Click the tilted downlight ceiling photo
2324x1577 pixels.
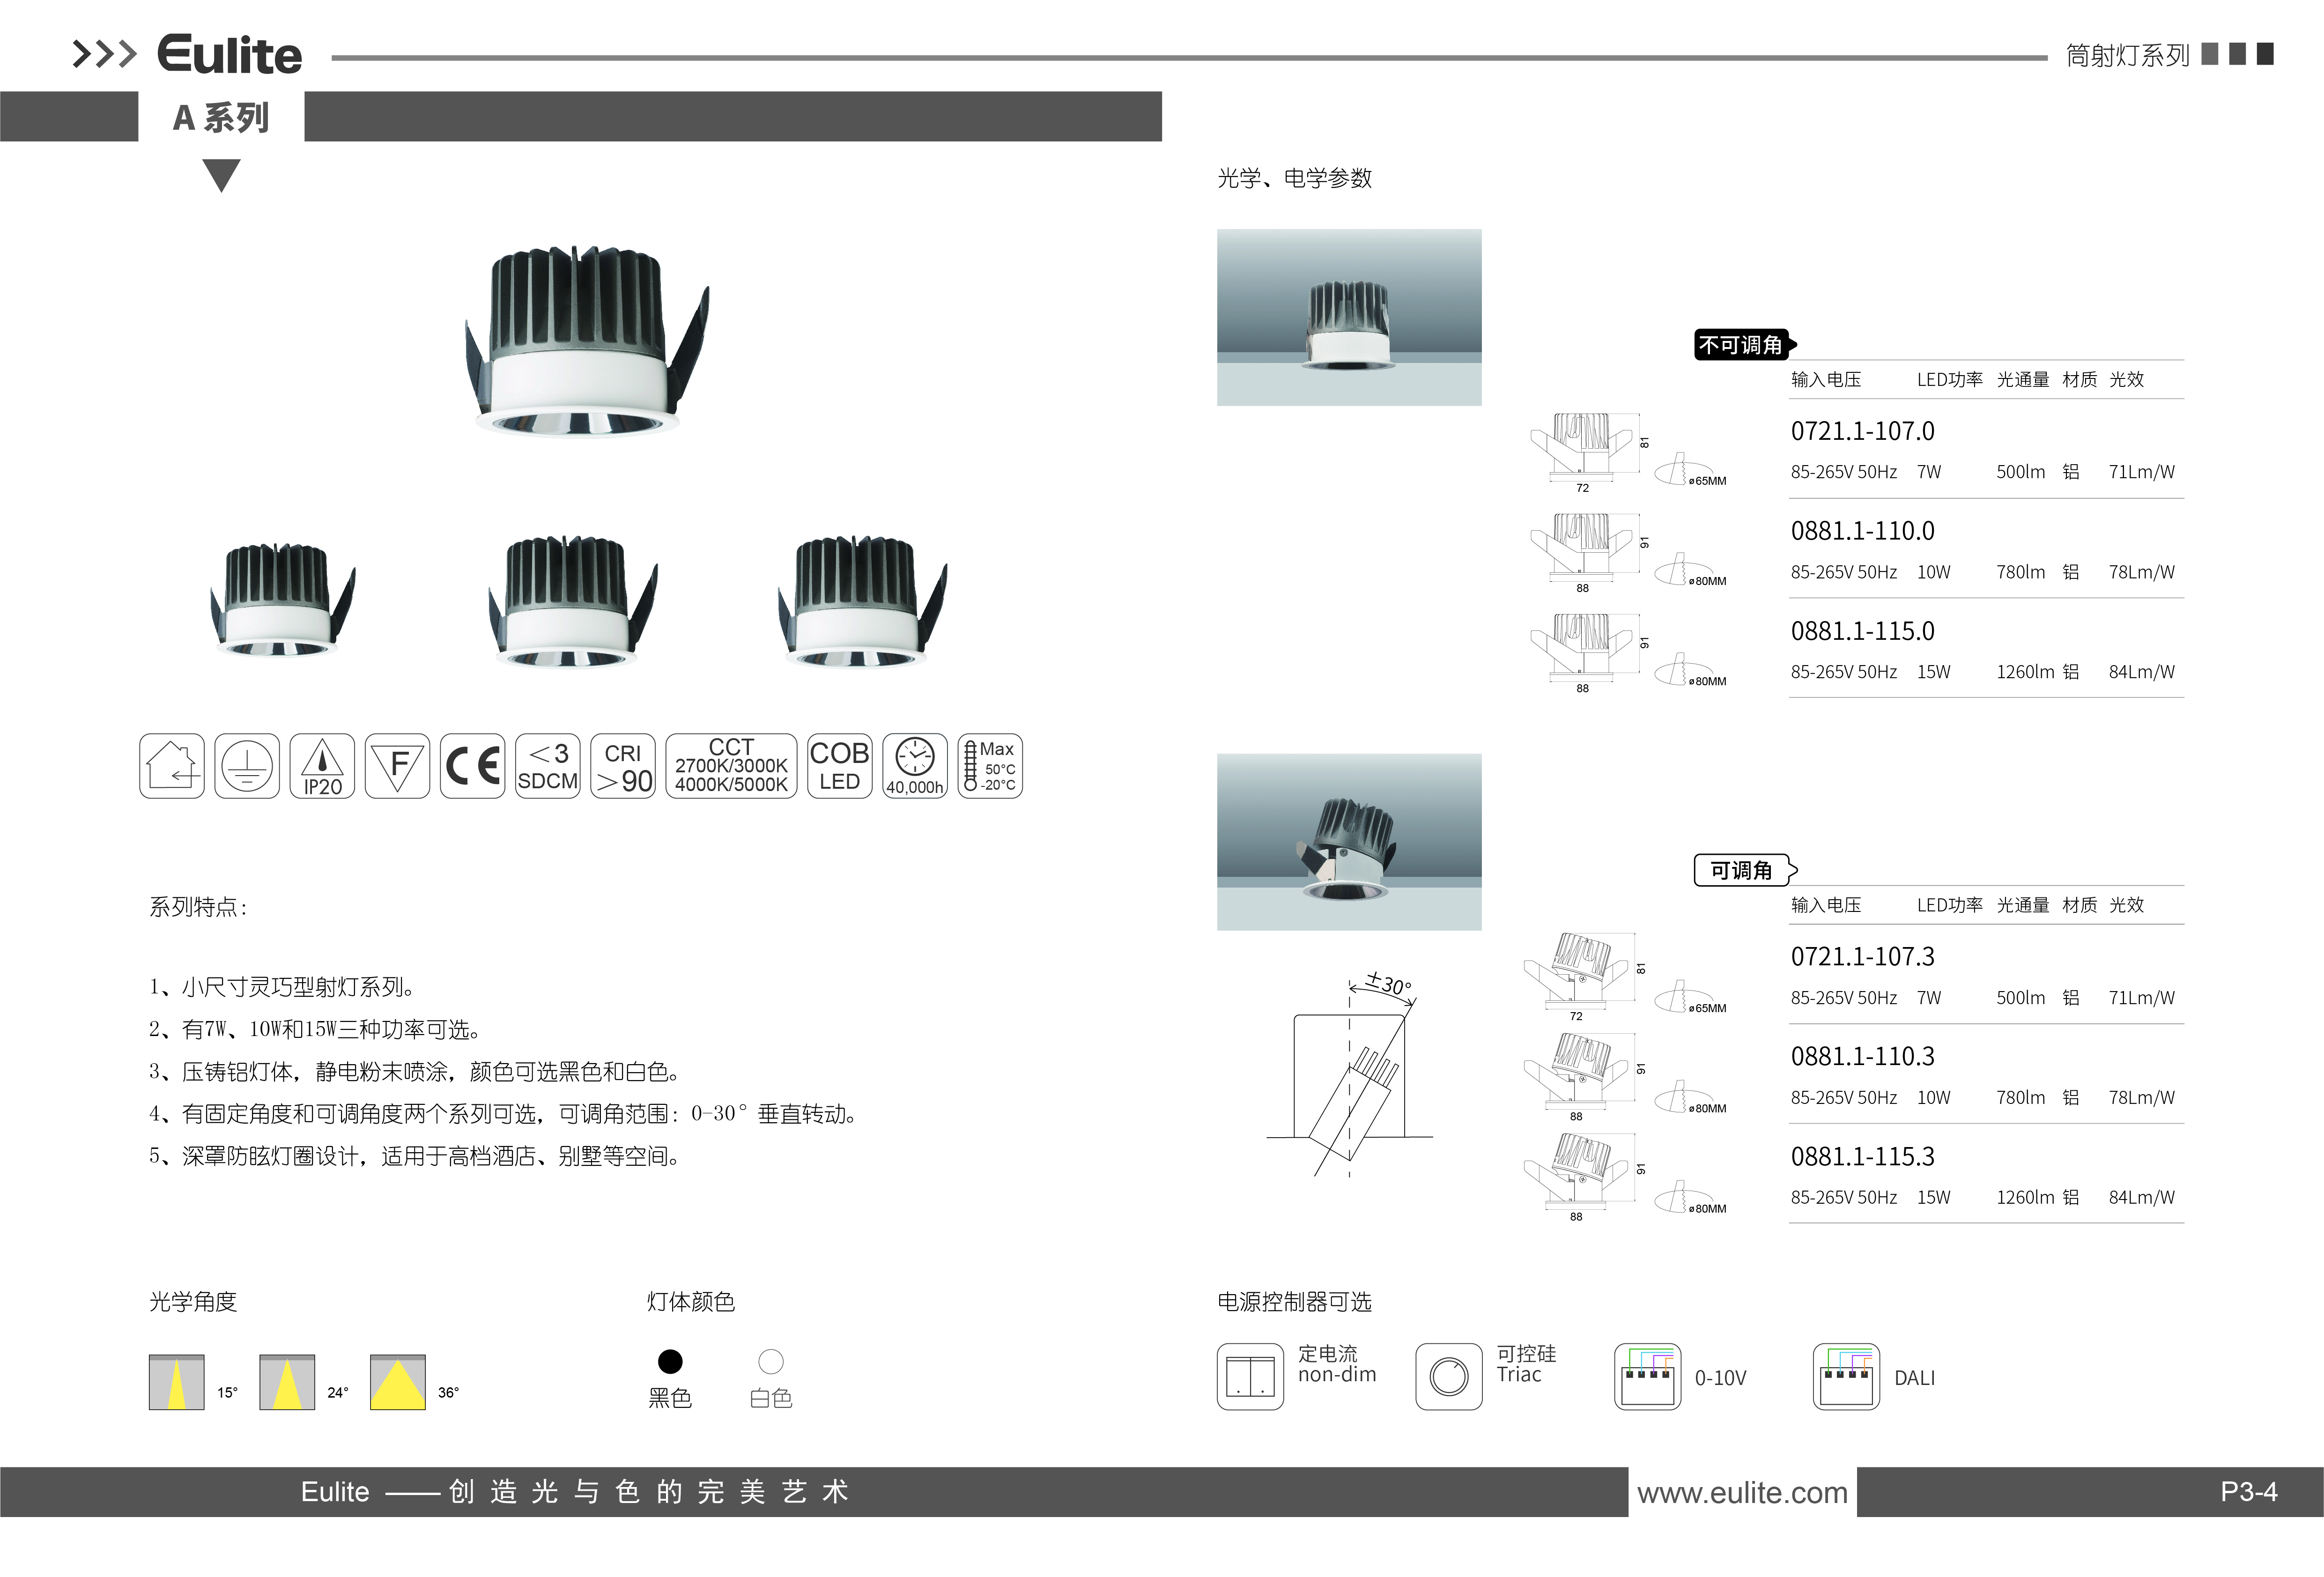[x=1349, y=841]
